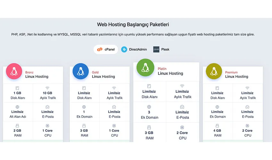Open the Bronz Linux Hosting title
Screen dimensions: 272x160
(37, 76)
